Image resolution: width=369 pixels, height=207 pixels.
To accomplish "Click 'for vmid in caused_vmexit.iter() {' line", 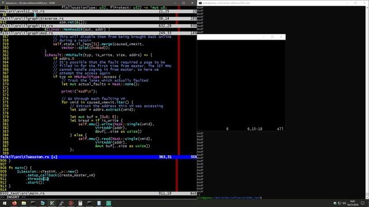I will 97,102.
